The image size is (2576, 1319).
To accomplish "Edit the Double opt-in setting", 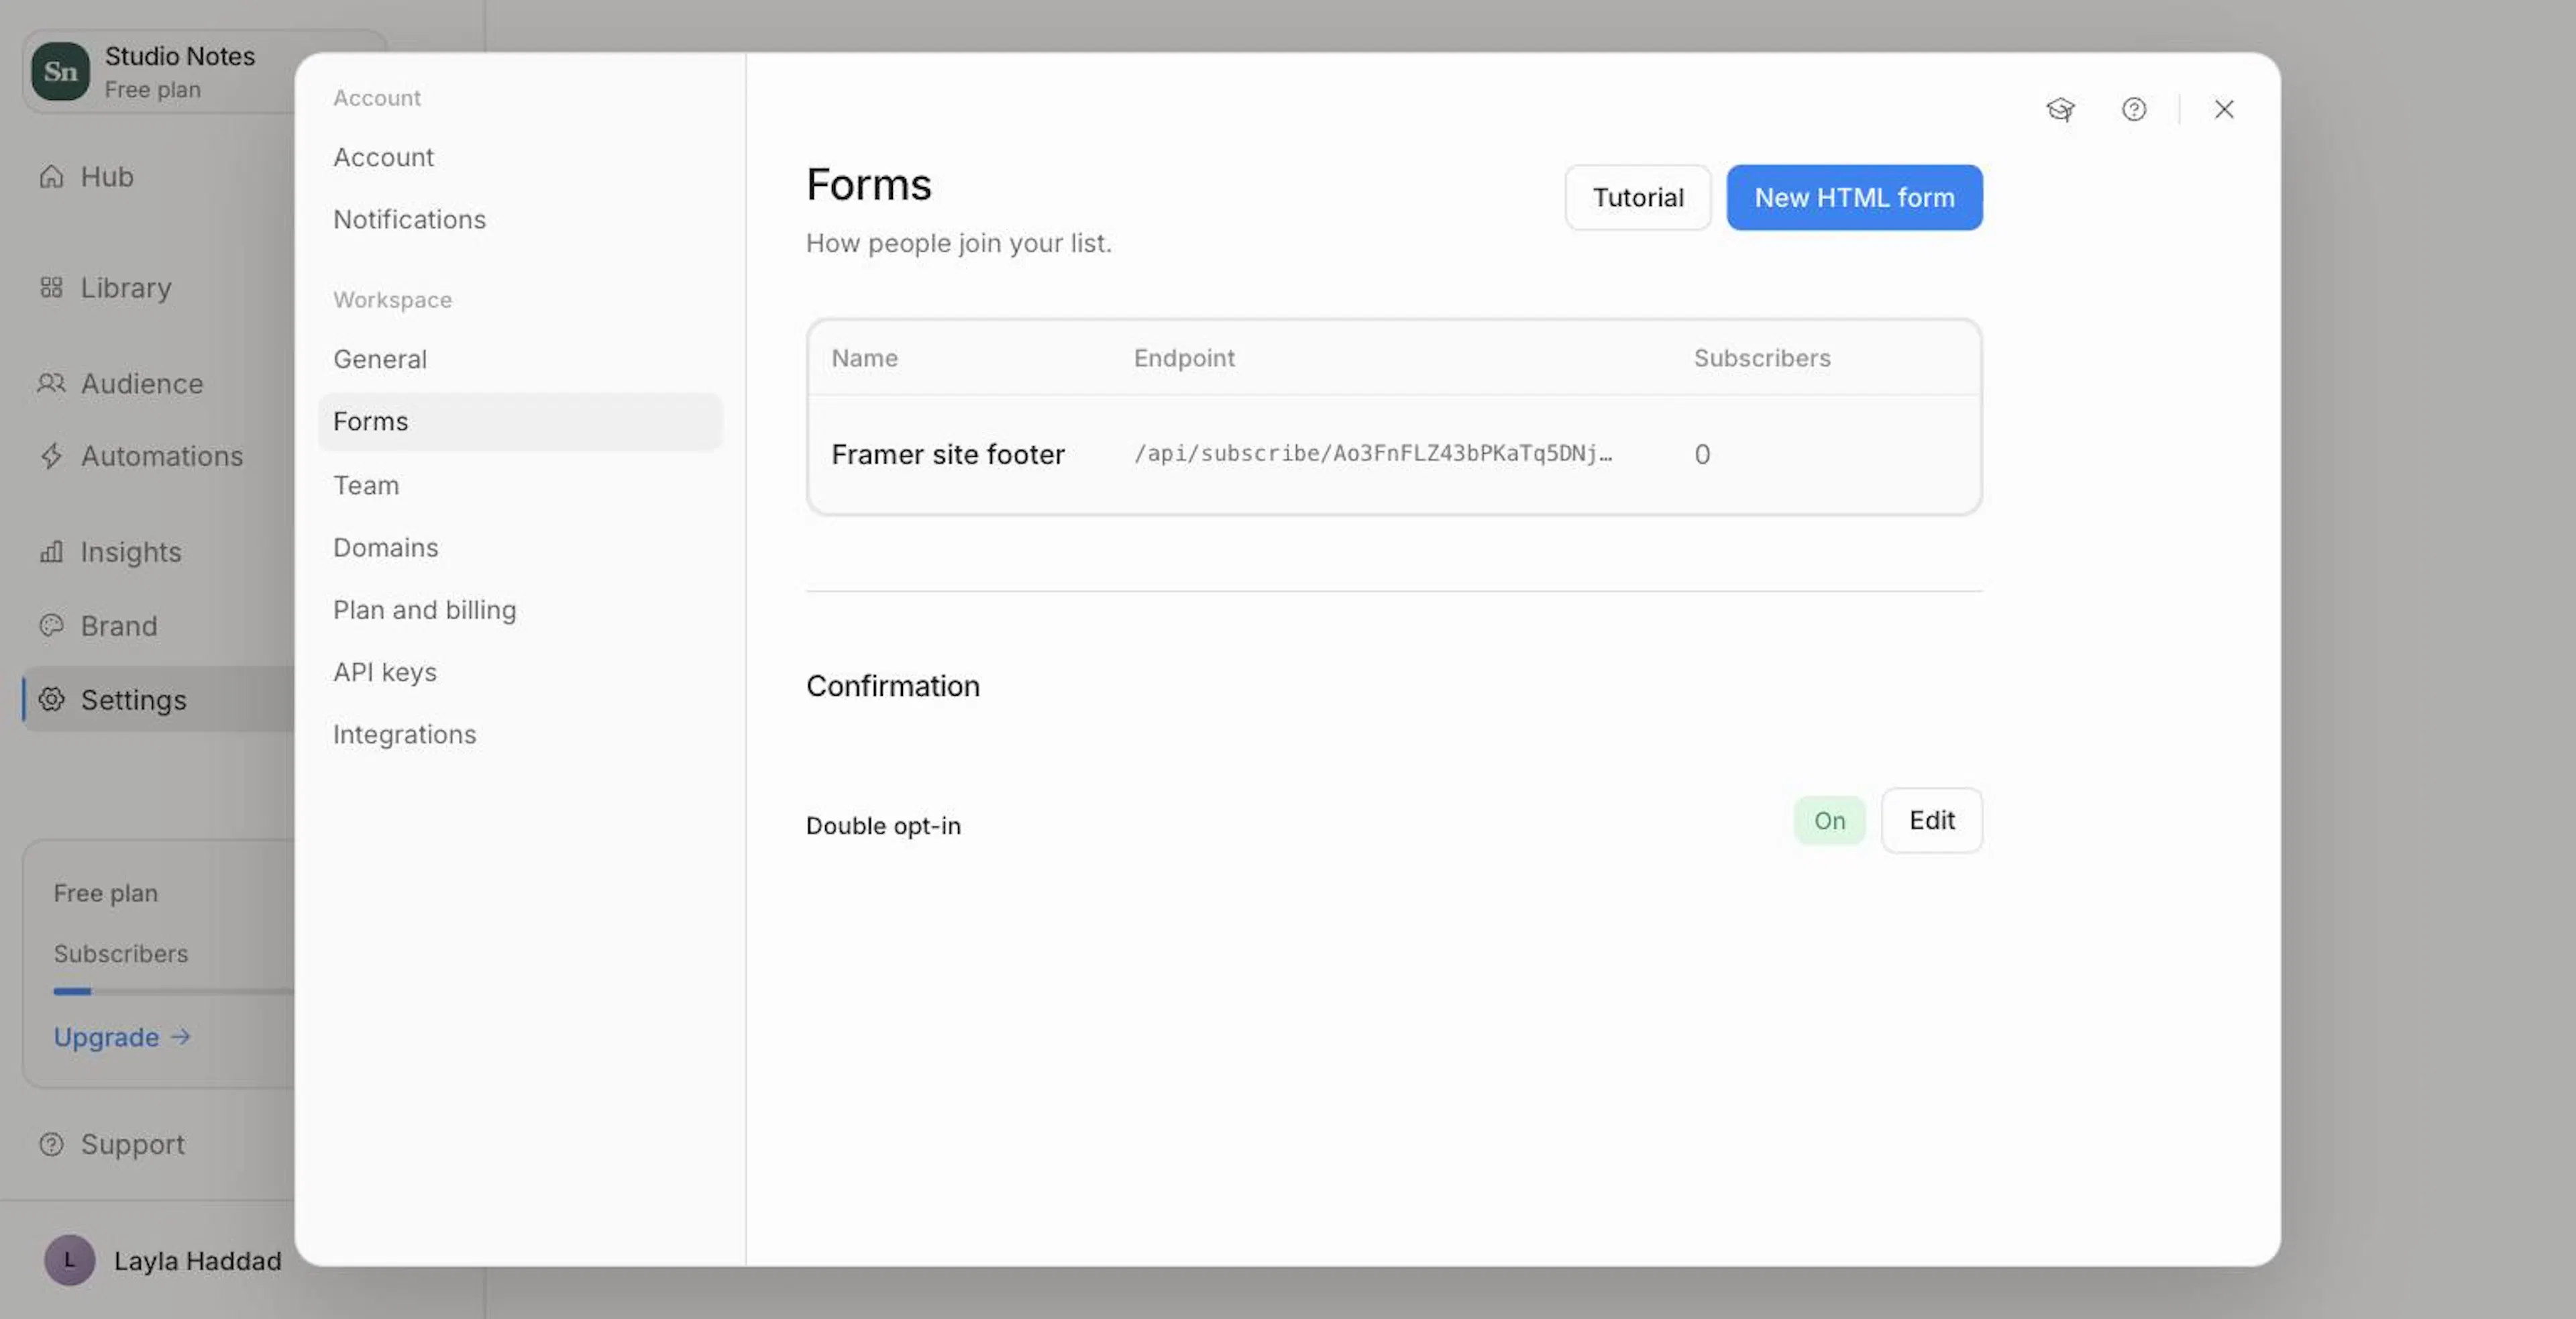I will (1931, 820).
